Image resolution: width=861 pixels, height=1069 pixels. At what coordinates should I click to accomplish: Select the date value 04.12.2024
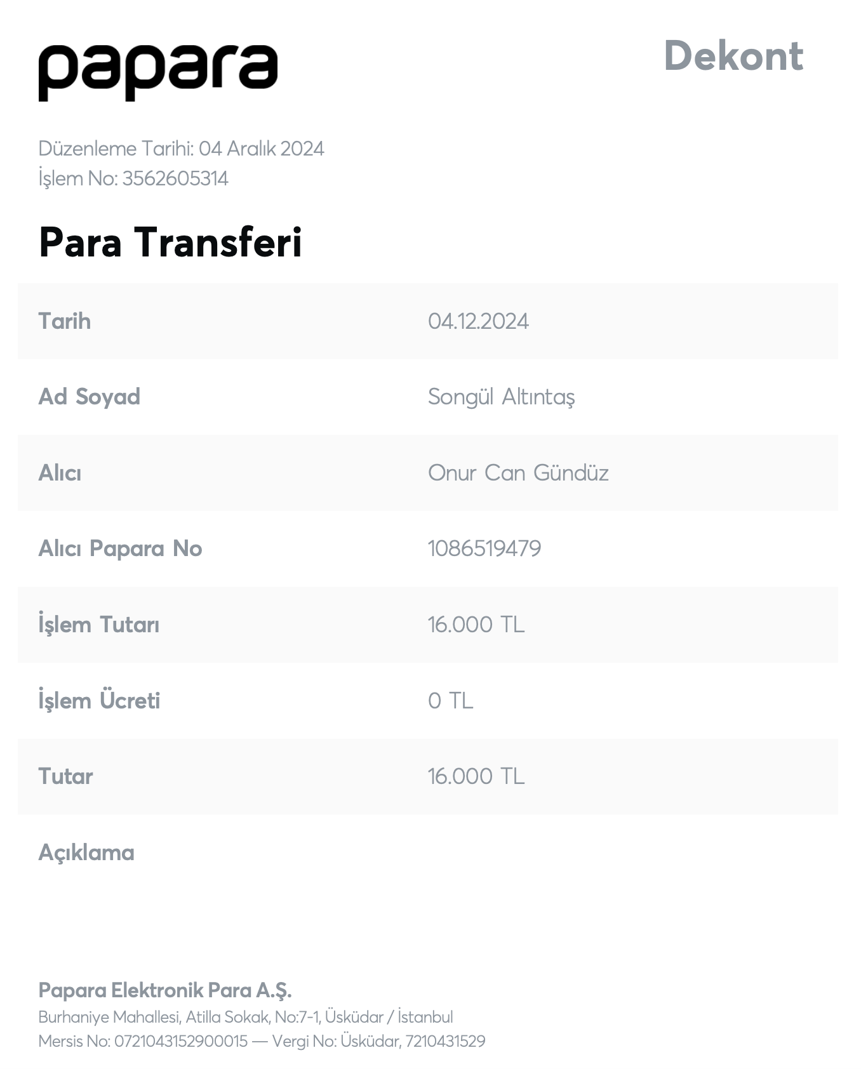(x=478, y=321)
